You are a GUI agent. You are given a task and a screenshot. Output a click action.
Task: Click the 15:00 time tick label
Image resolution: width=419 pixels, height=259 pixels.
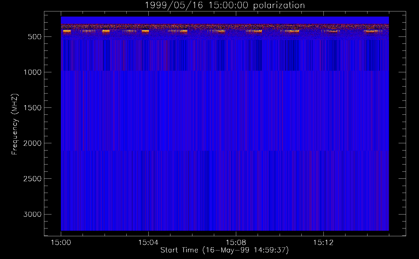61,243
